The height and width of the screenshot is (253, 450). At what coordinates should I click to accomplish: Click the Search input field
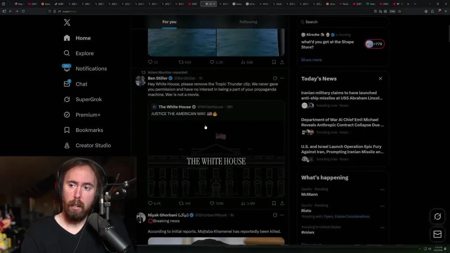point(343,22)
